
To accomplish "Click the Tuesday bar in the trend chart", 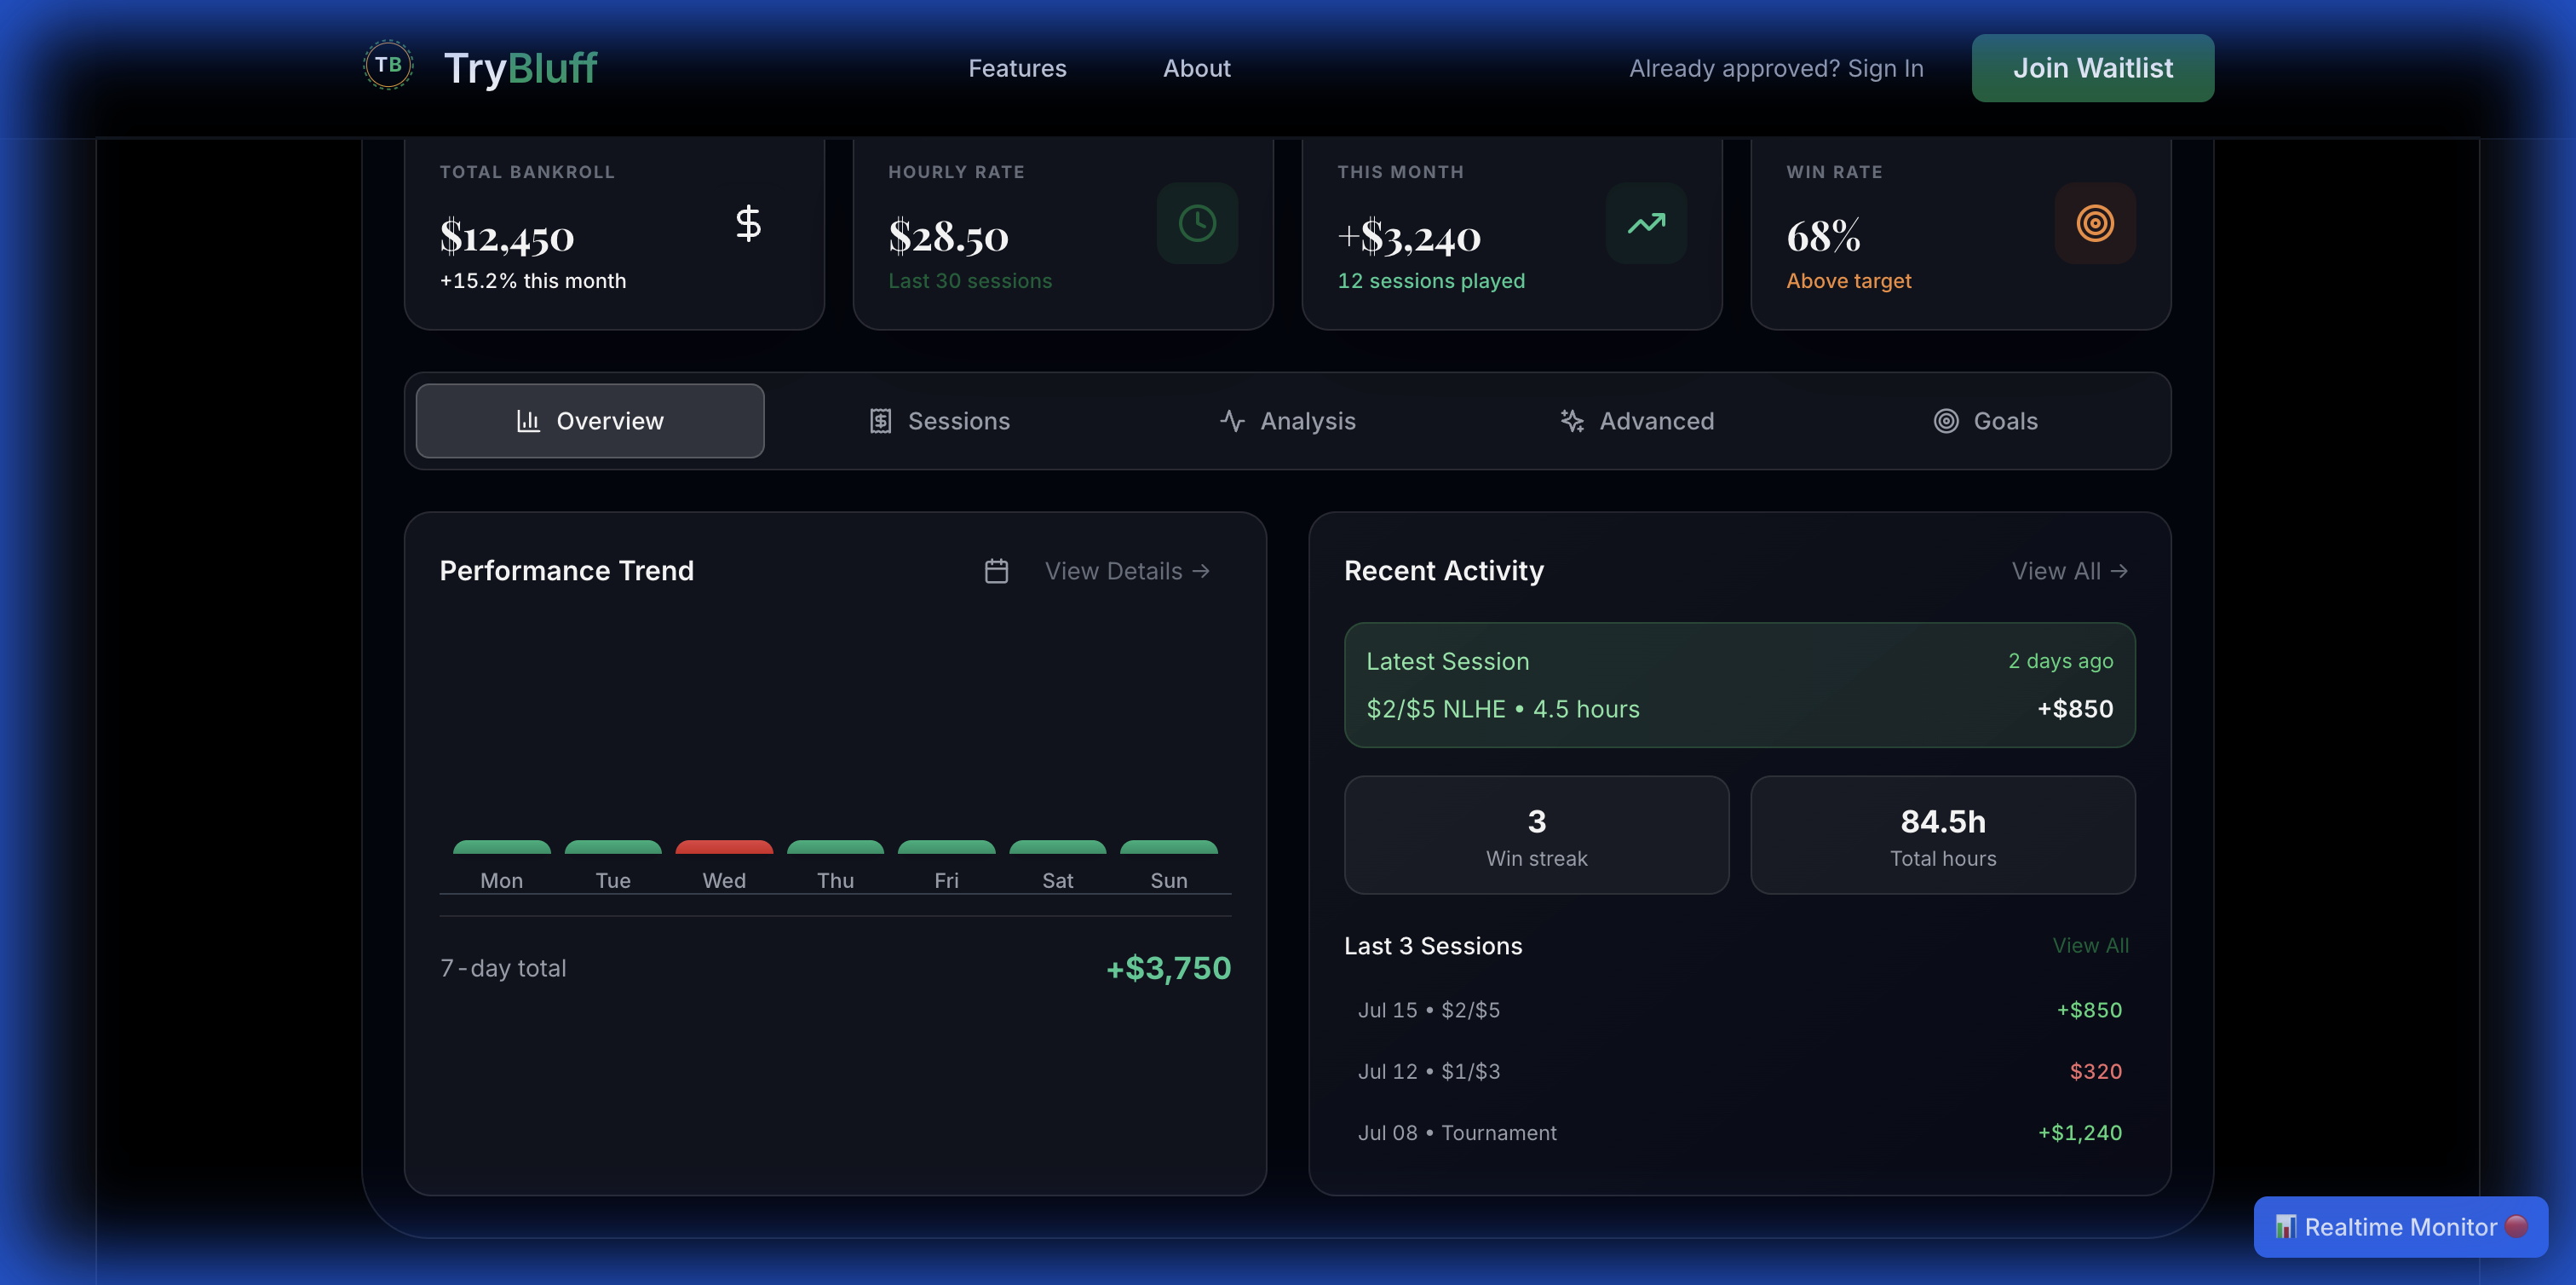I will [613, 848].
